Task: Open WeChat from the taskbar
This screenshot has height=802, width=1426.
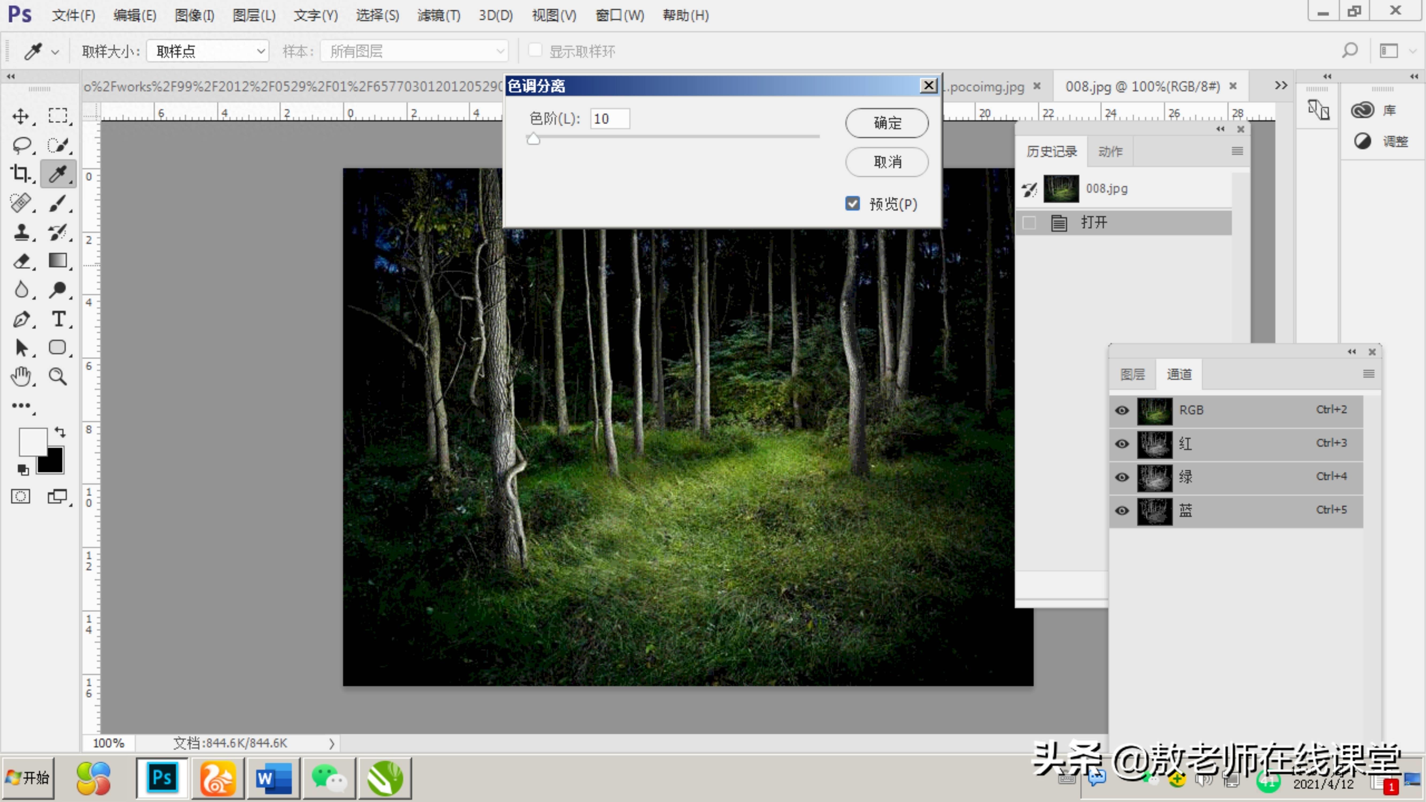Action: [x=329, y=778]
